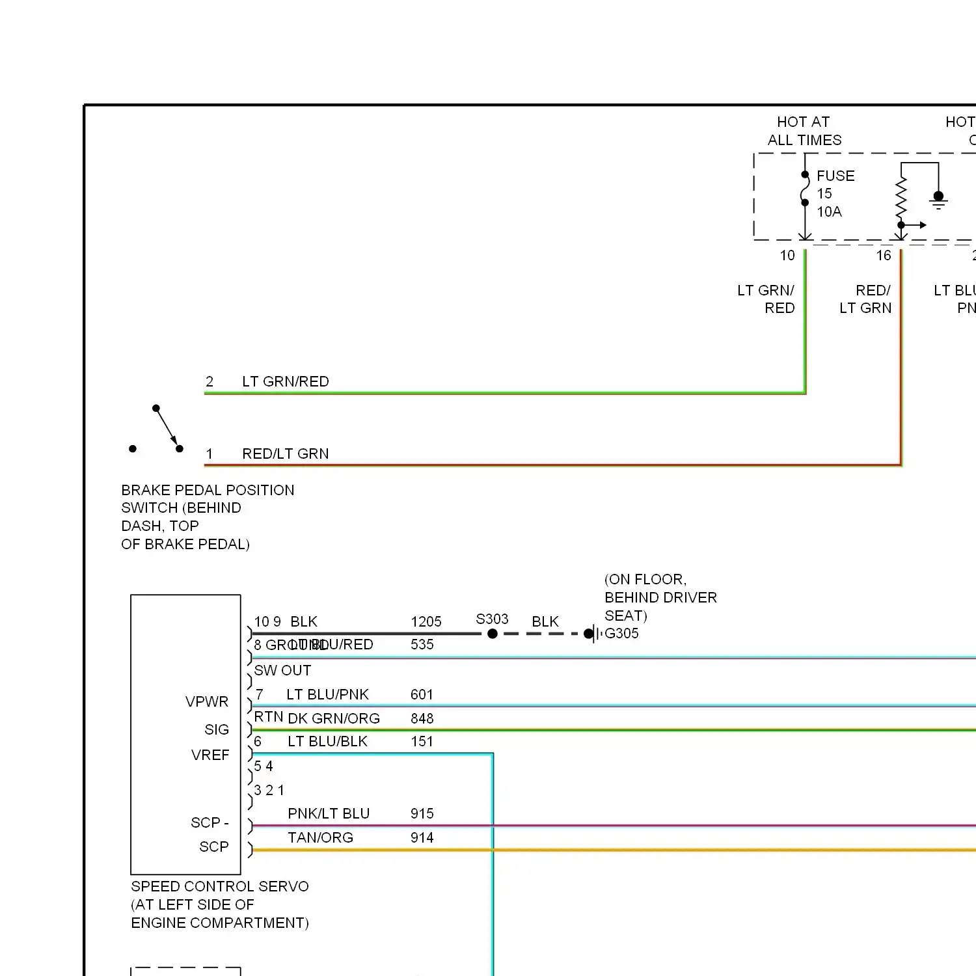Select circuit number 535

click(422, 645)
